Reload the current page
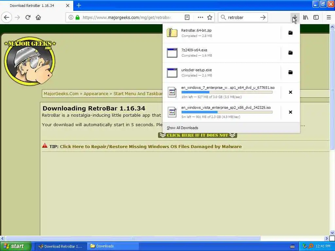 tap(28, 17)
